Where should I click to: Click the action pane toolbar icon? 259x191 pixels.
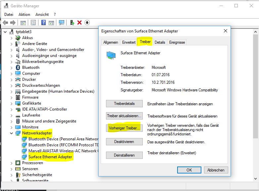[x=51, y=23]
